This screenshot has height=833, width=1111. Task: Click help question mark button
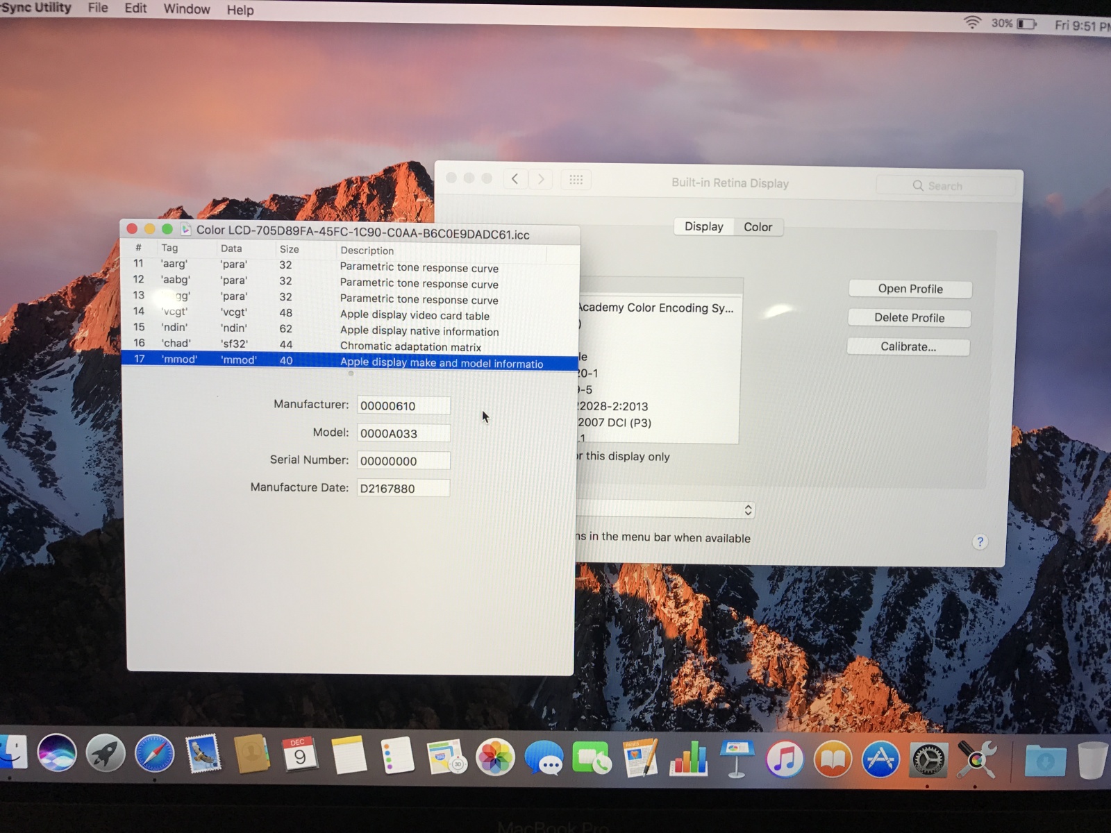[x=980, y=542]
